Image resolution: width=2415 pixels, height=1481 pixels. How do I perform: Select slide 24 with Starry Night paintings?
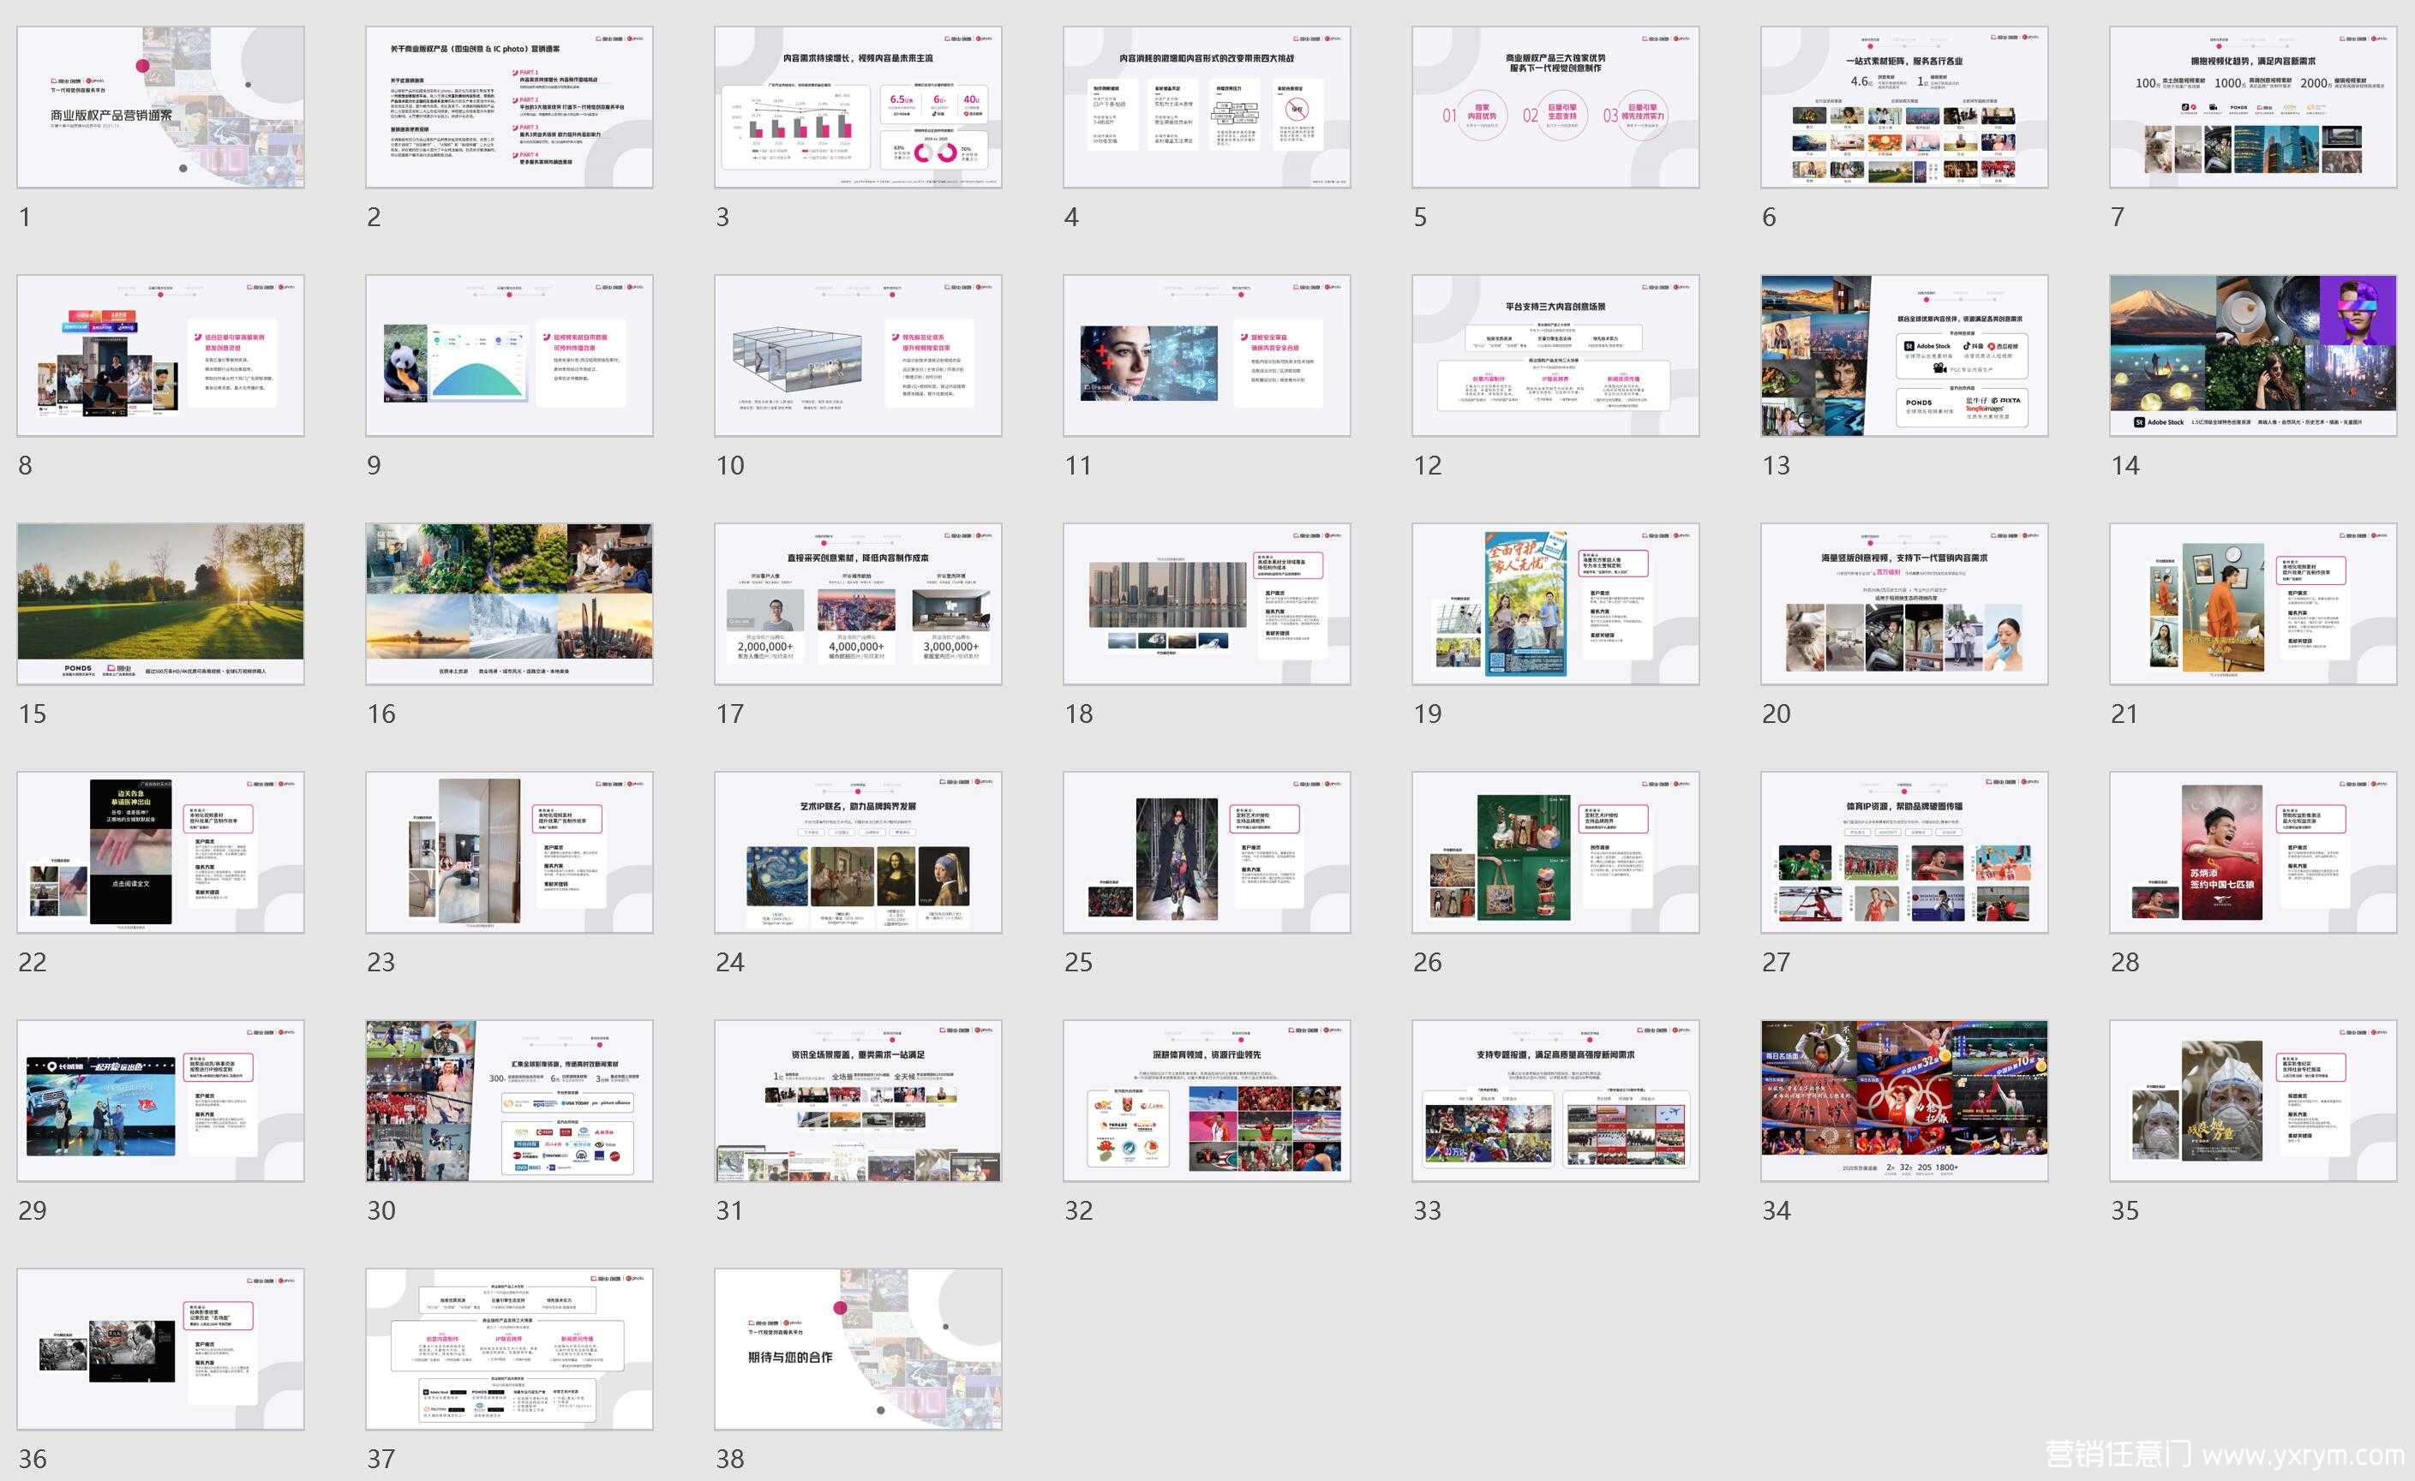pos(858,852)
